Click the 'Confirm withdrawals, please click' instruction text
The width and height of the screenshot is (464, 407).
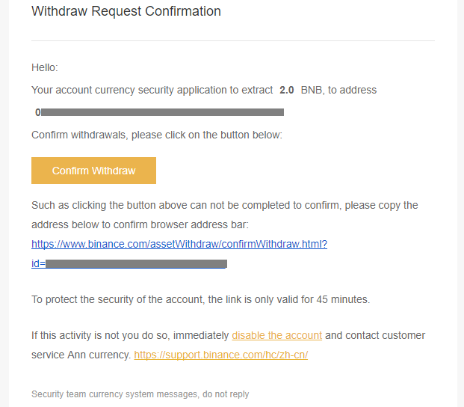pyautogui.click(x=157, y=135)
